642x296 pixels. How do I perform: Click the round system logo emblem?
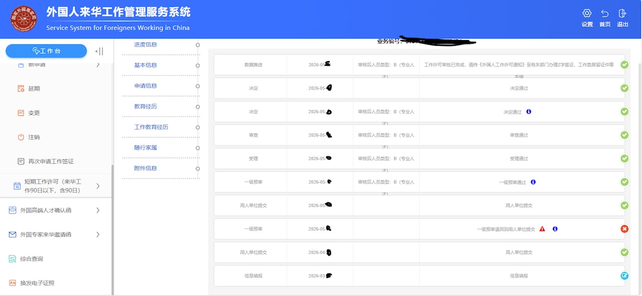coord(24,19)
